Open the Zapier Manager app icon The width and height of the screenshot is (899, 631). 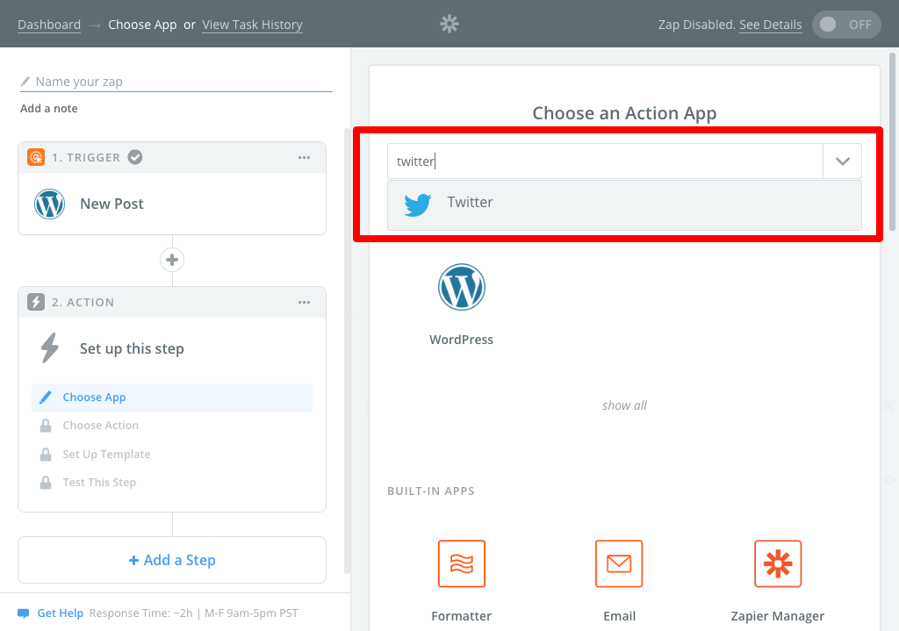(x=778, y=563)
